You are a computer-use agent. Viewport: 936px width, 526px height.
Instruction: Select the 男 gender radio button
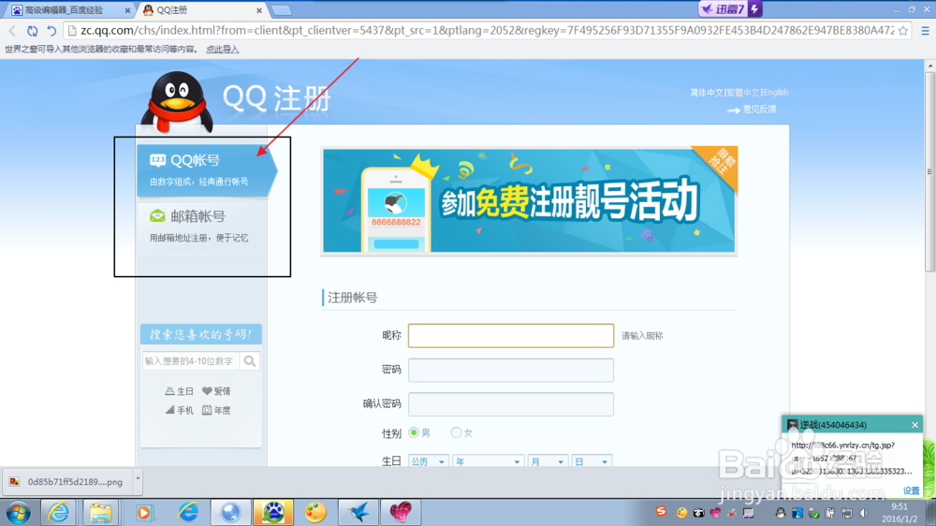pos(414,432)
